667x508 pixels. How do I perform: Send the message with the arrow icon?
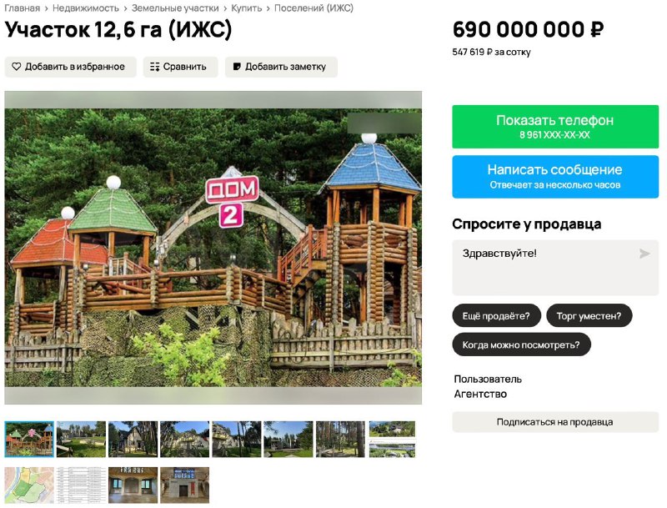pyautogui.click(x=644, y=254)
